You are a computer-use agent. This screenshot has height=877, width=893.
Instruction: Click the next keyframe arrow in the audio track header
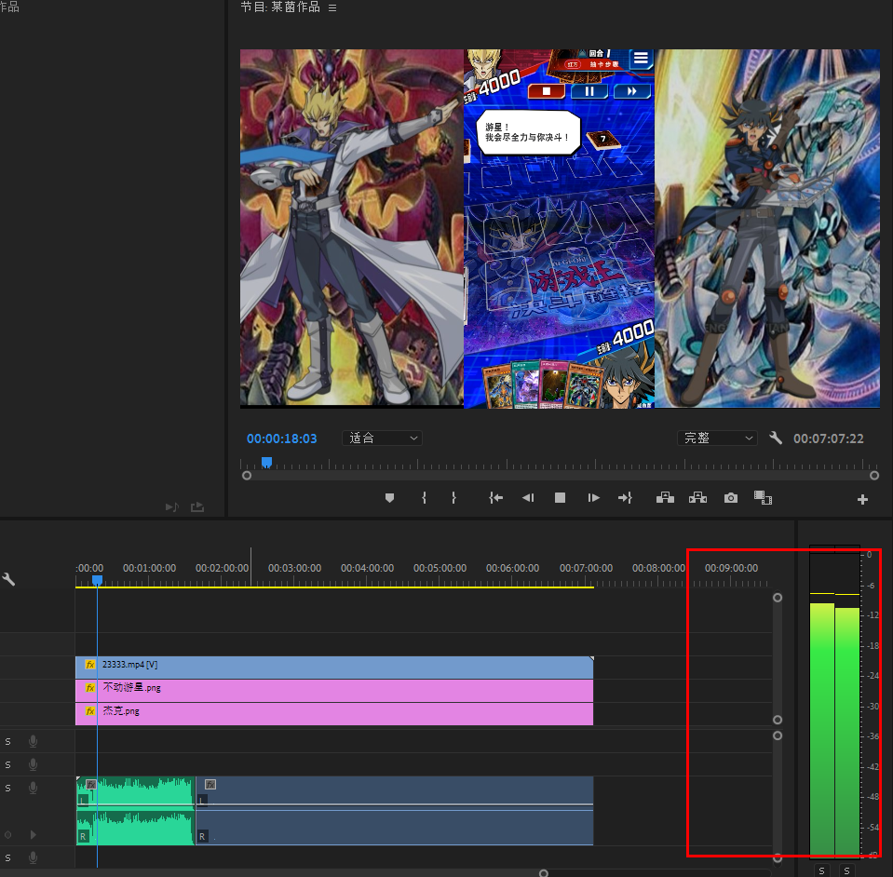pos(33,835)
